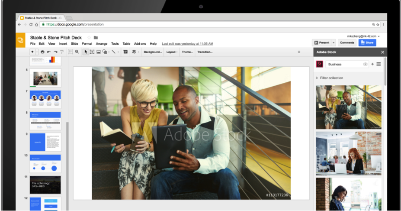401x211 pixels.
Task: Click the camera visual search icon
Action: coord(365,64)
